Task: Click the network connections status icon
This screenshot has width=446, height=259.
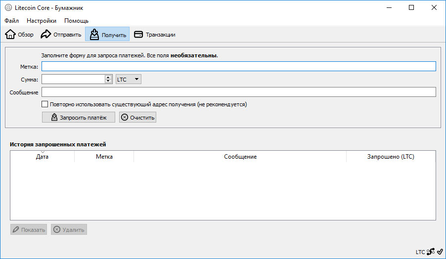Action: click(x=431, y=252)
